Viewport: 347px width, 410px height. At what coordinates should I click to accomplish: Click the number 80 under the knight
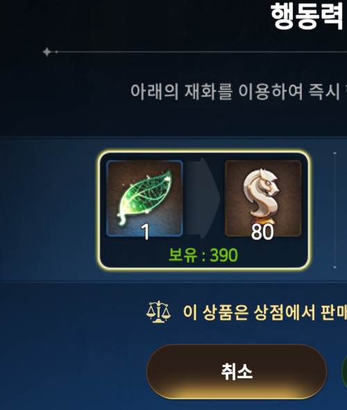262,232
